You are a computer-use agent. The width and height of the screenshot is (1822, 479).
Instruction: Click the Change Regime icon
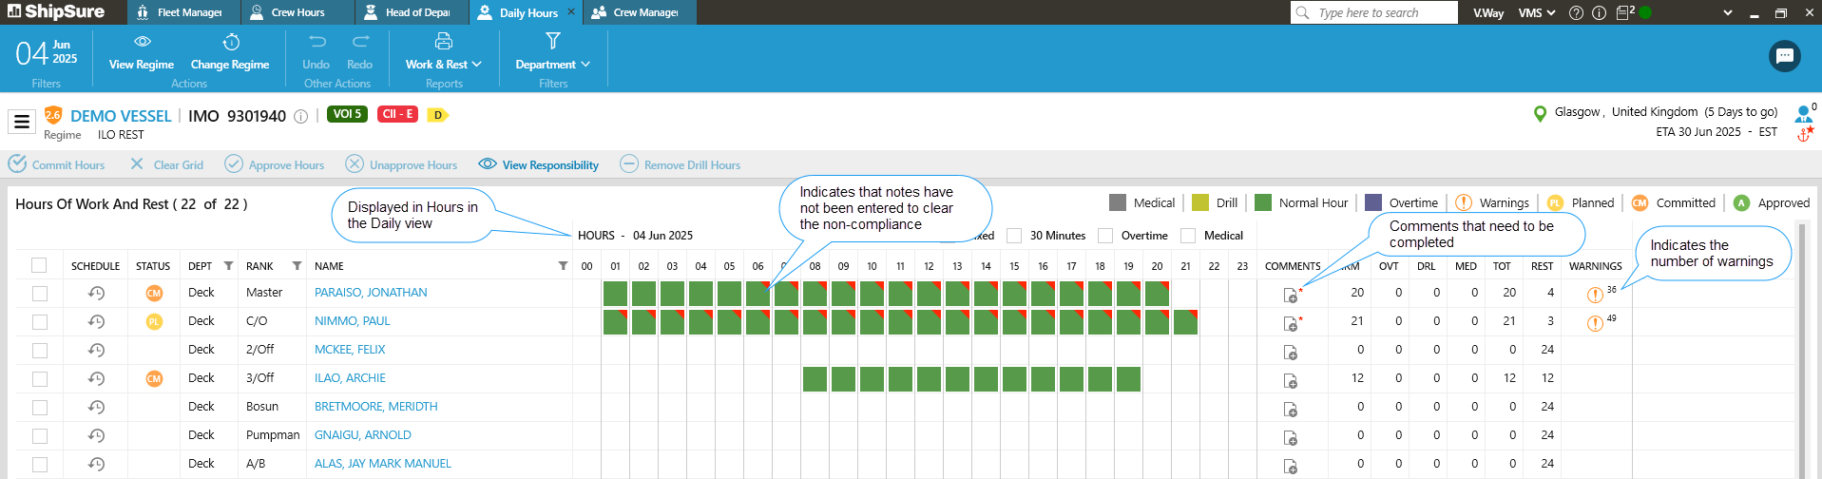coord(230,42)
